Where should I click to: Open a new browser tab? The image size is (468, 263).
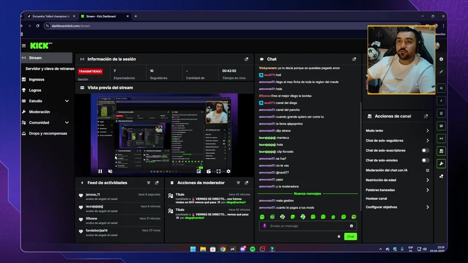pos(136,16)
